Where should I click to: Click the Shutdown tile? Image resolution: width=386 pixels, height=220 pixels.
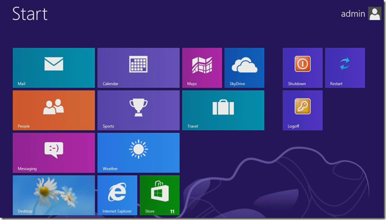303,68
